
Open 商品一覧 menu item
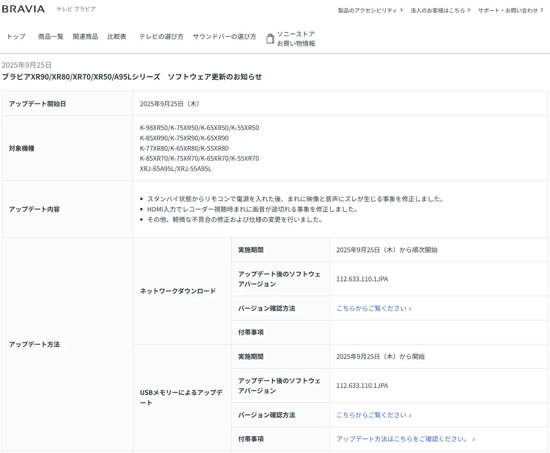coord(51,37)
